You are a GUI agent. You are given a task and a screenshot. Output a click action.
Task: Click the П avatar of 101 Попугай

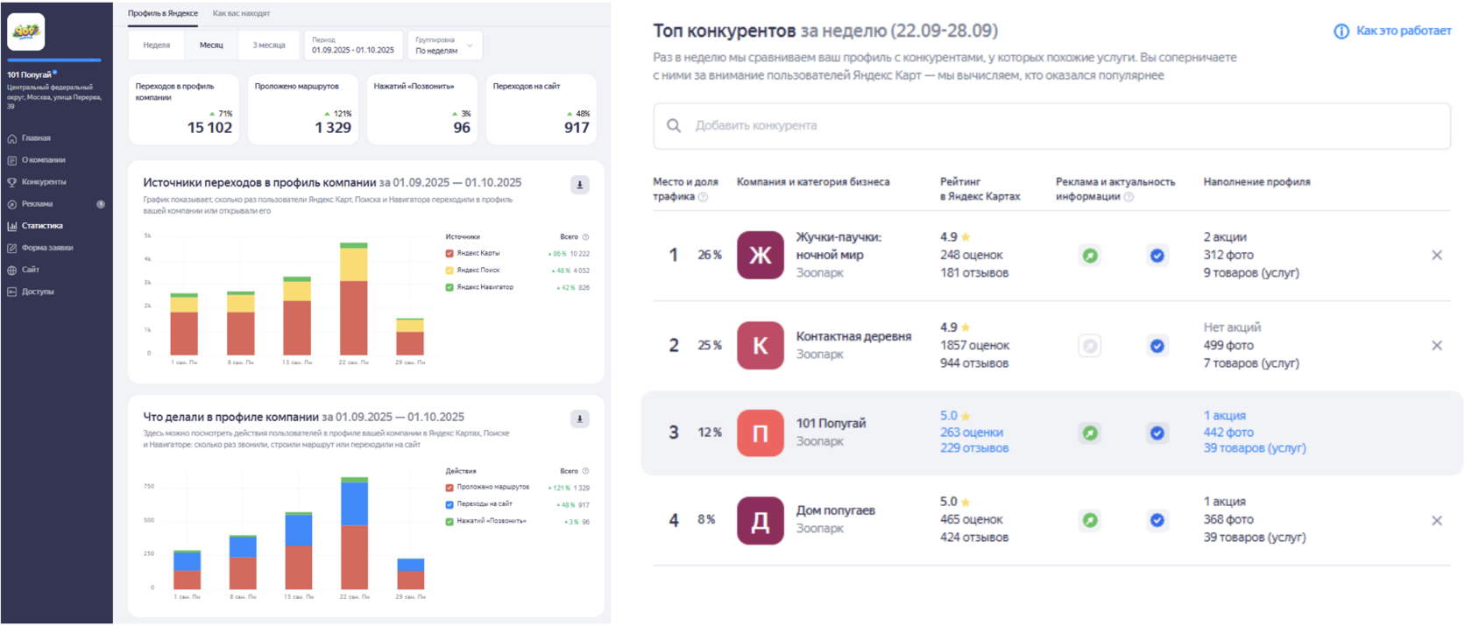(x=761, y=433)
